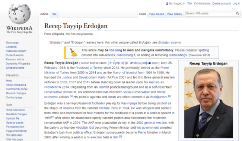Image resolution: width=242 pixels, height=141 pixels.
Task: Click the 'too long' notice link
Action: click(x=115, y=50)
